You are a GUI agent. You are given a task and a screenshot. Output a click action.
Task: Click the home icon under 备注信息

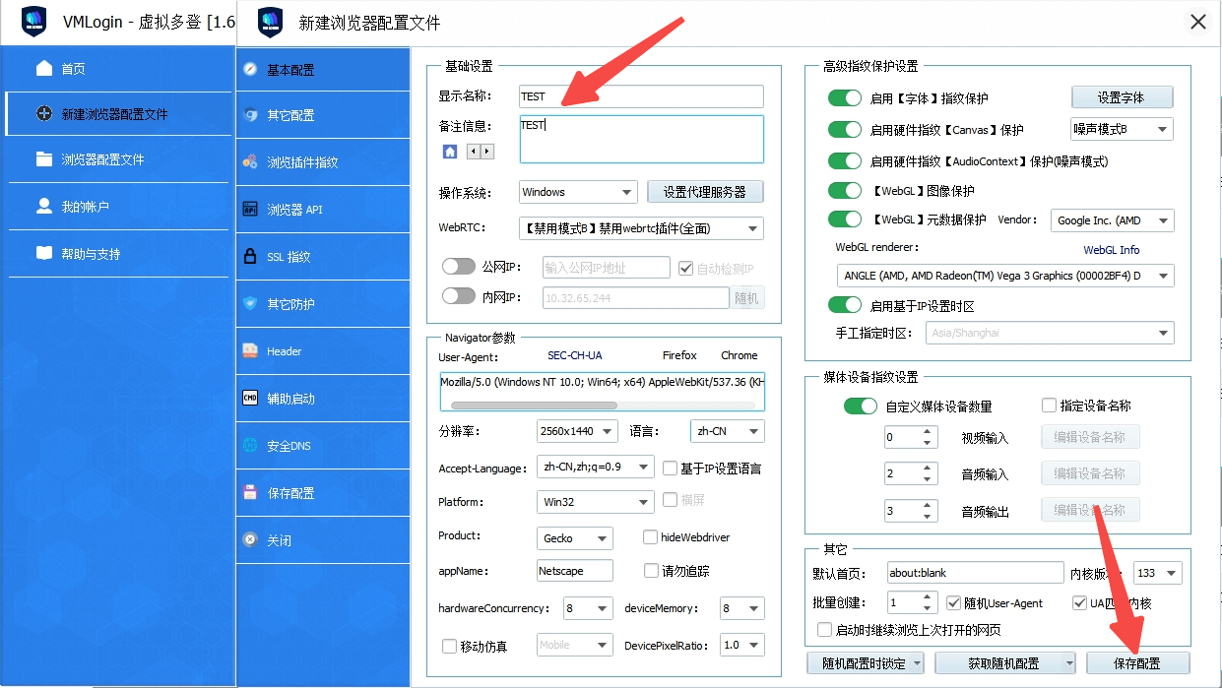pos(450,152)
